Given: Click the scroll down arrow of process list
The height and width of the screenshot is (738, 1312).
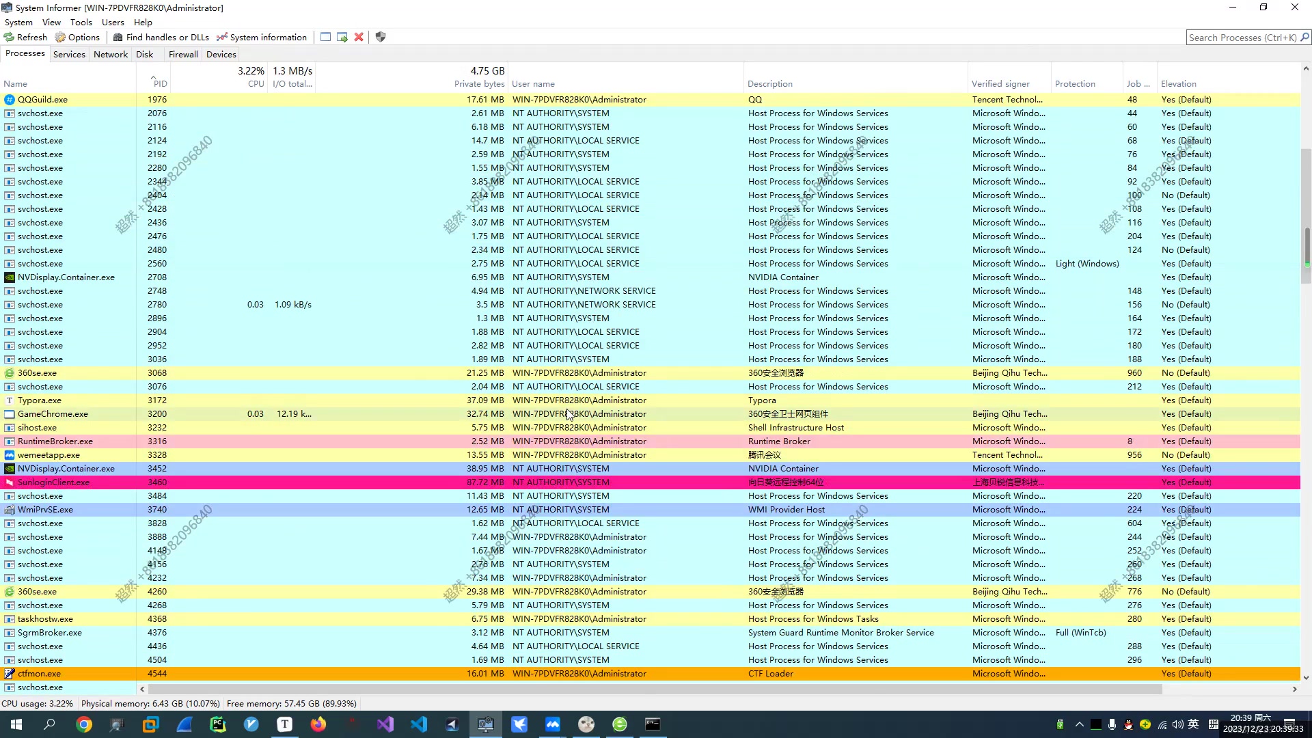Looking at the screenshot, I should [x=1306, y=677].
